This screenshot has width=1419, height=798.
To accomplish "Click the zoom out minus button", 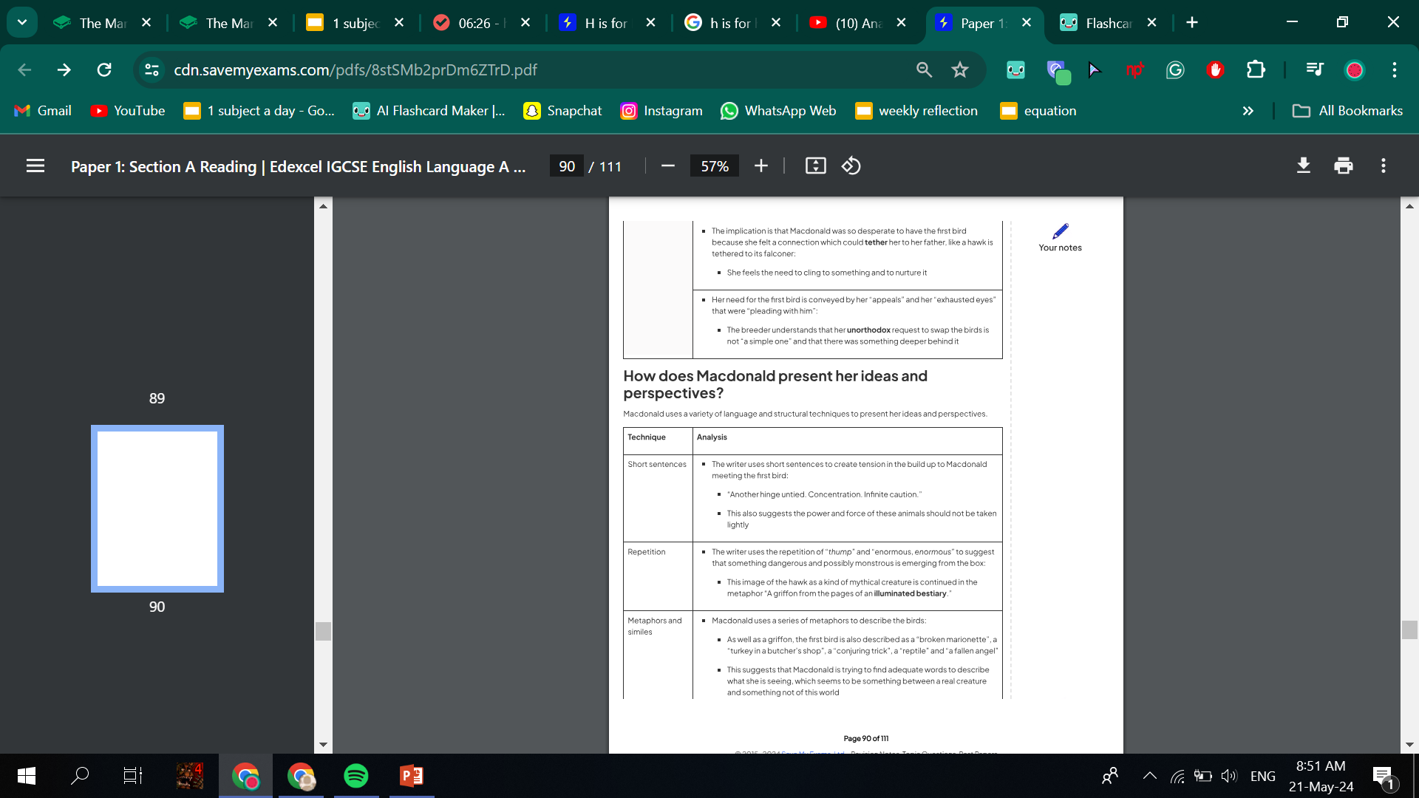I will pyautogui.click(x=667, y=166).
